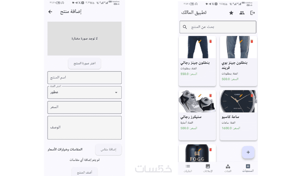
Task: Go back using the arrow in Add Product header
Action: pyautogui.click(x=50, y=12)
